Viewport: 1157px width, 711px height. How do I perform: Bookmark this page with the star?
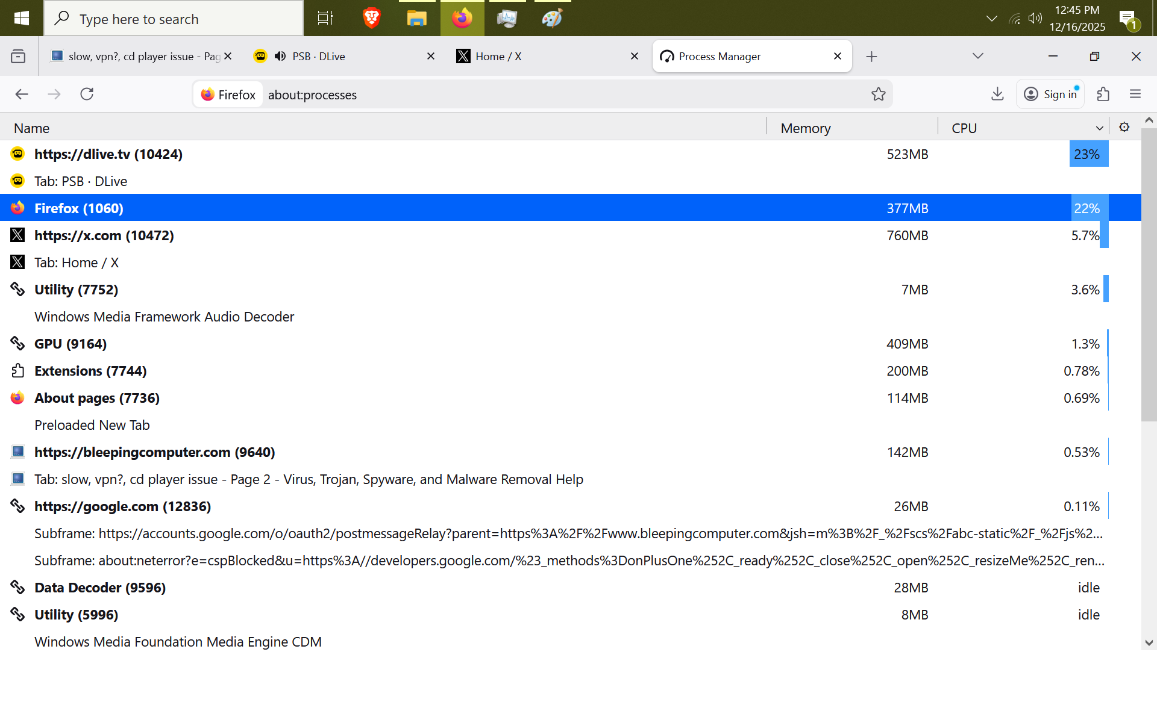pyautogui.click(x=879, y=94)
